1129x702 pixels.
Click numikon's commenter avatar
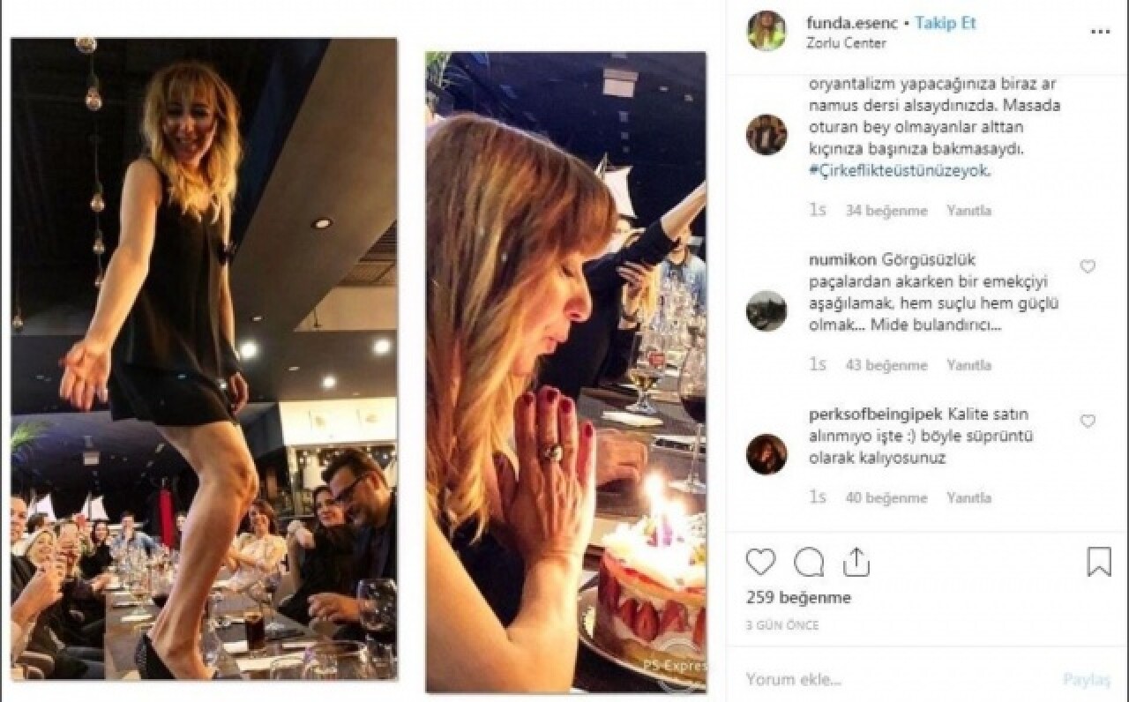coord(766,310)
